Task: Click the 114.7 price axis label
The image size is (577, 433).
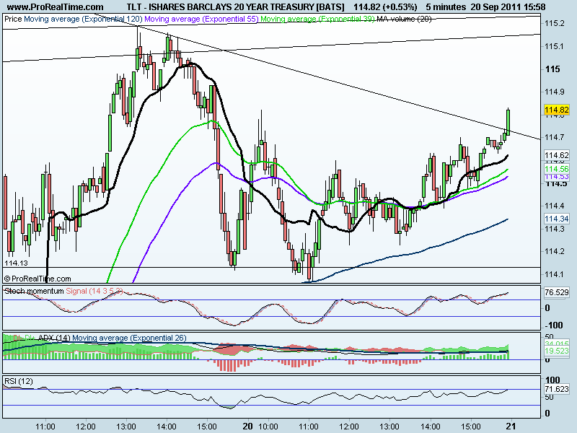Action: tap(555, 138)
